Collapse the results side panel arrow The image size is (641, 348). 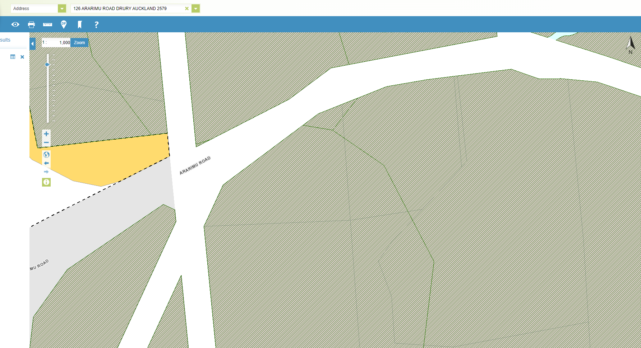pyautogui.click(x=32, y=44)
